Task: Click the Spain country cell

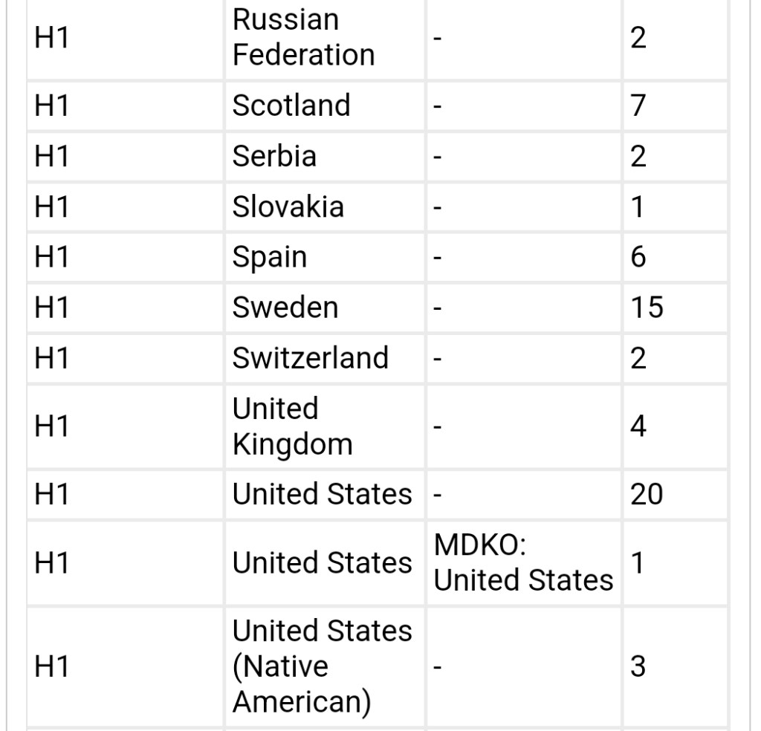Action: coord(269,257)
